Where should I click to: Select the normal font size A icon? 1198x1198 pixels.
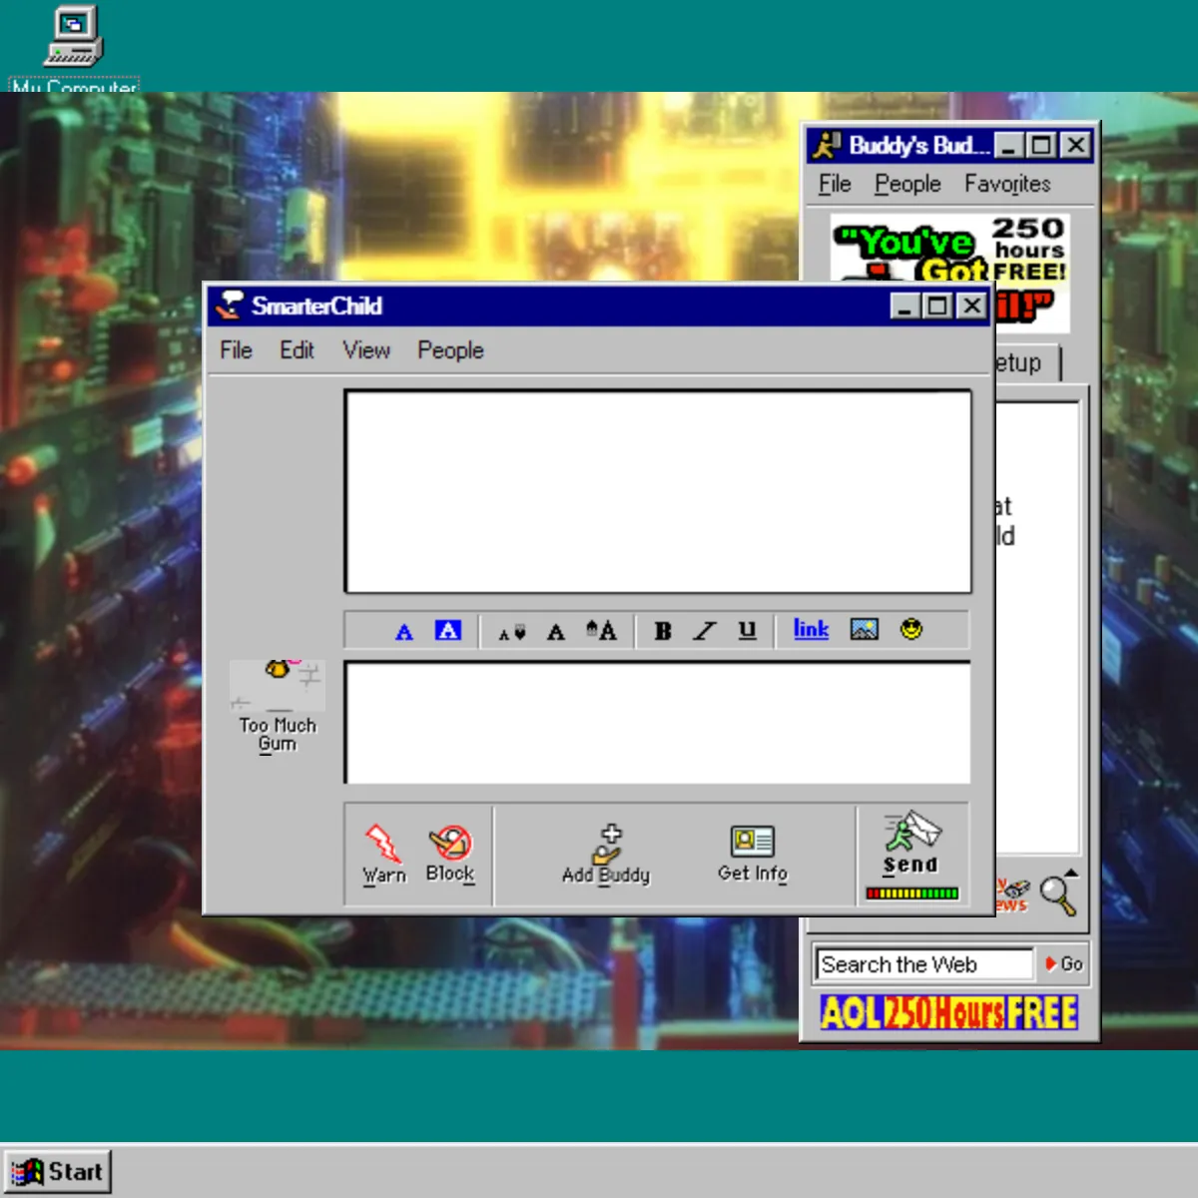(556, 631)
